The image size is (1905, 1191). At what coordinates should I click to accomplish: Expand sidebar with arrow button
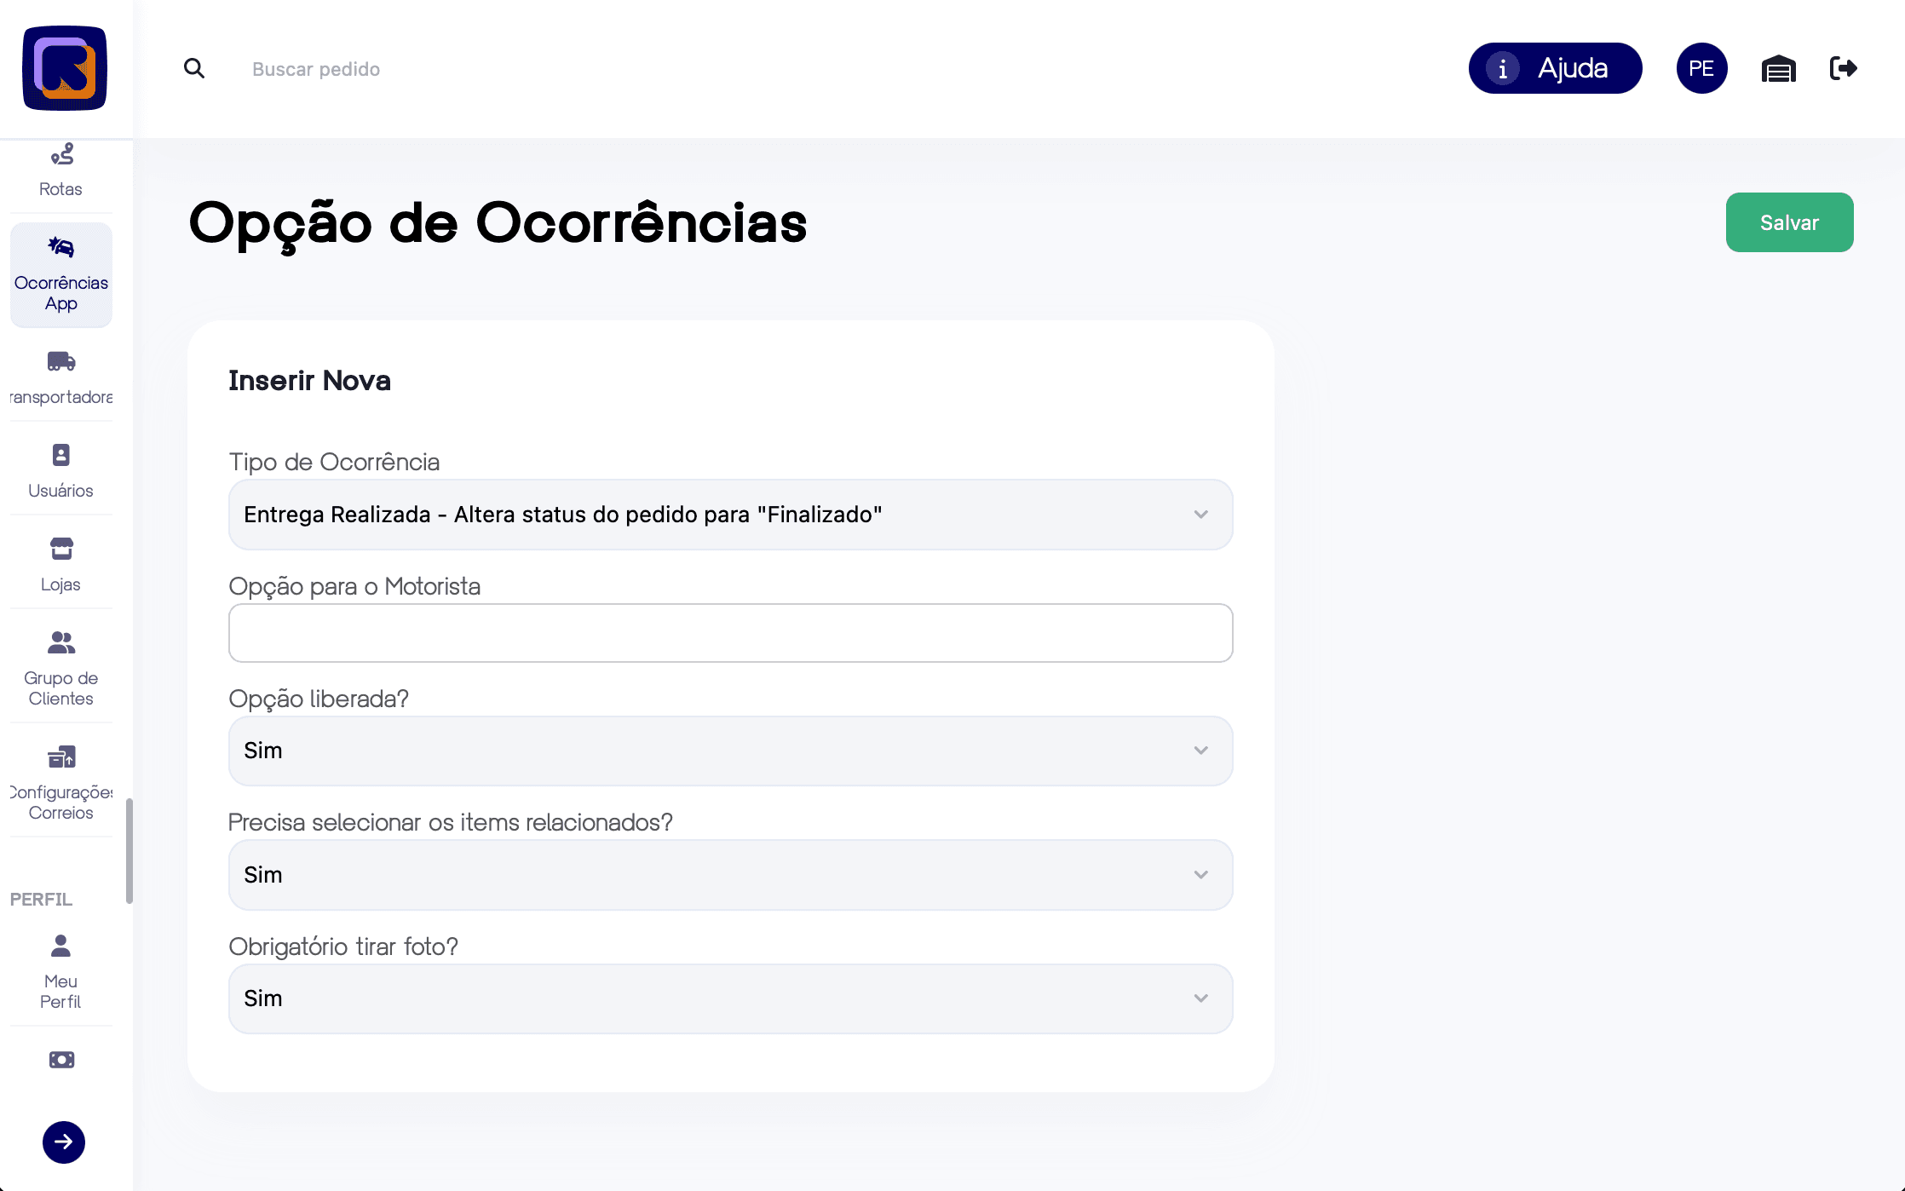tap(64, 1142)
